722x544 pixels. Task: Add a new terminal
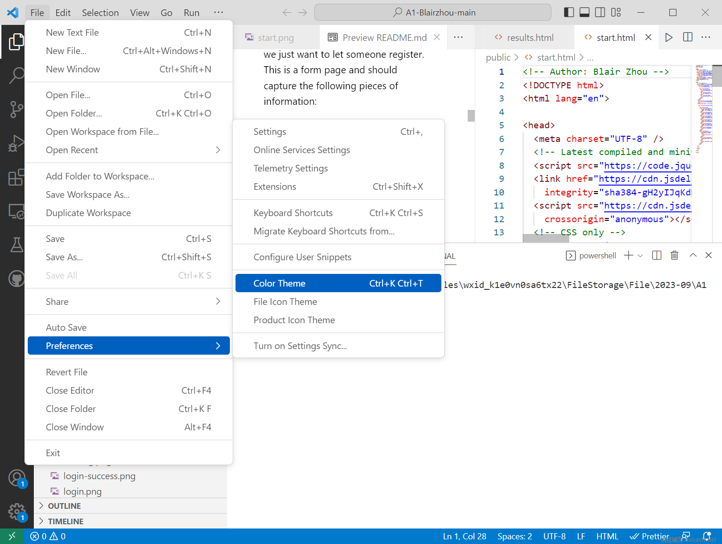click(628, 255)
